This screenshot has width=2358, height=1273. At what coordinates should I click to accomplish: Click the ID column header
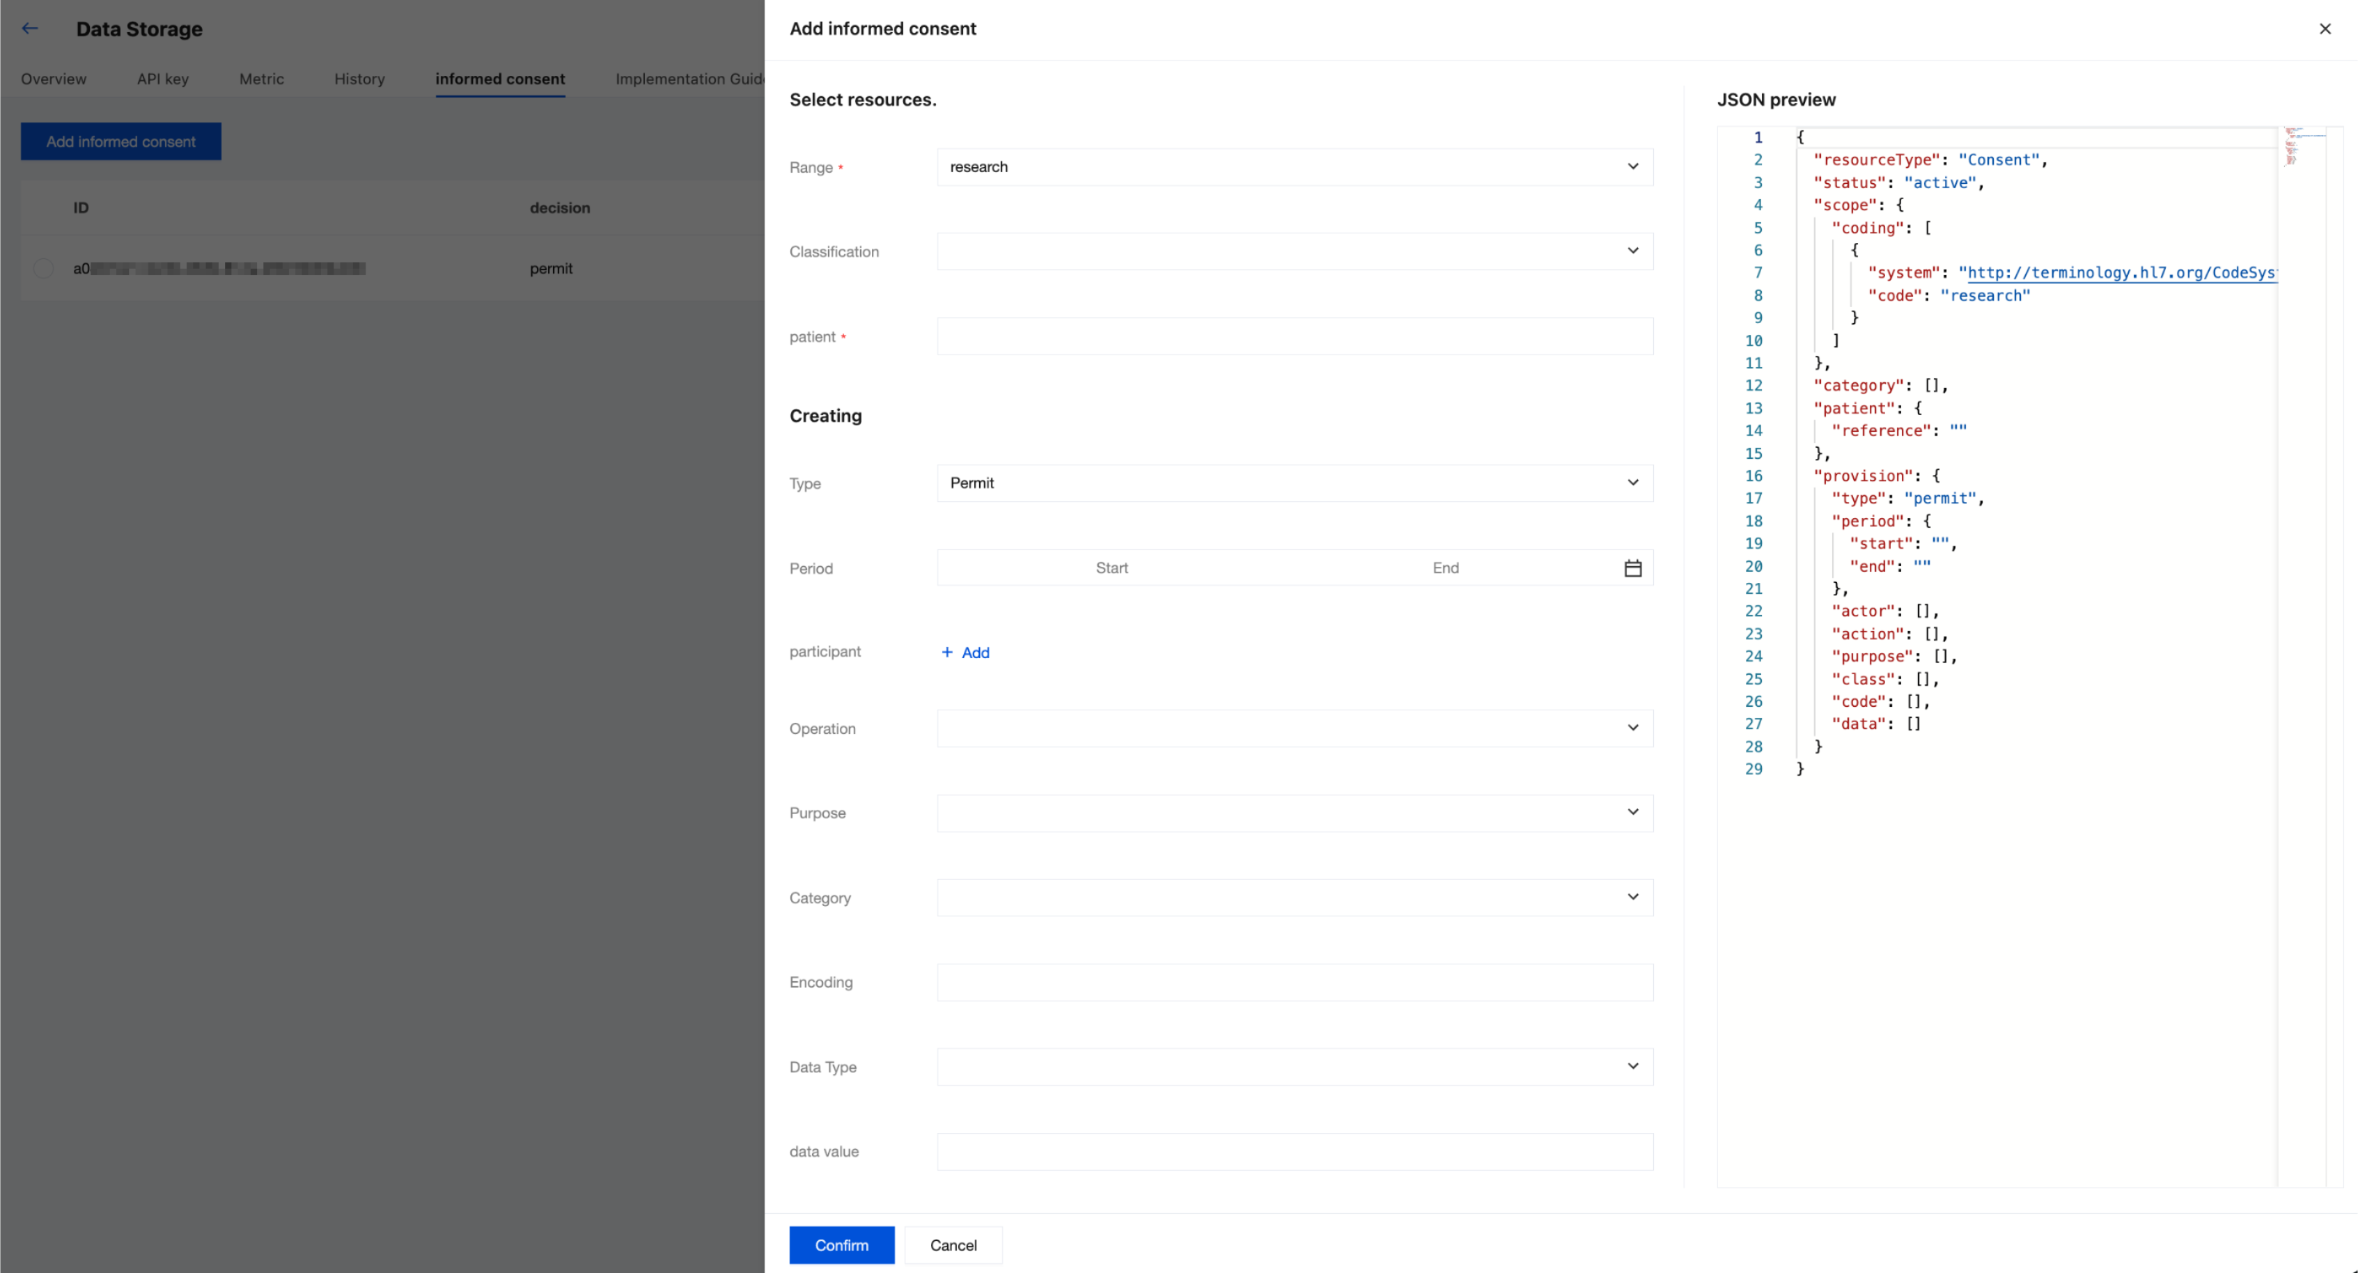coord(81,208)
